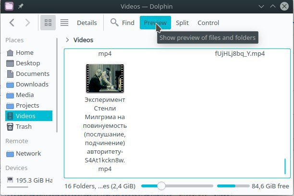Image resolution: width=294 pixels, height=196 pixels.
Task: Go back with the left arrow
Action: 12,23
